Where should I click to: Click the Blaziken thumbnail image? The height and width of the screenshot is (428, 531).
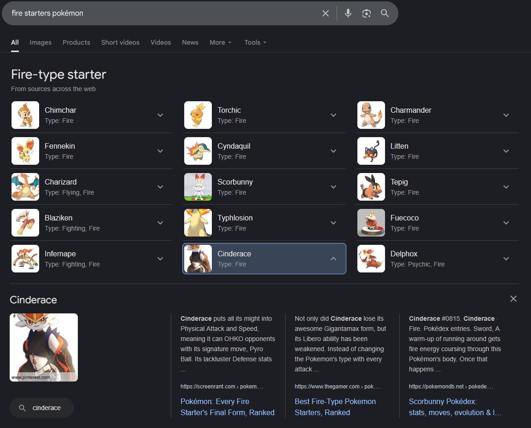tap(25, 223)
